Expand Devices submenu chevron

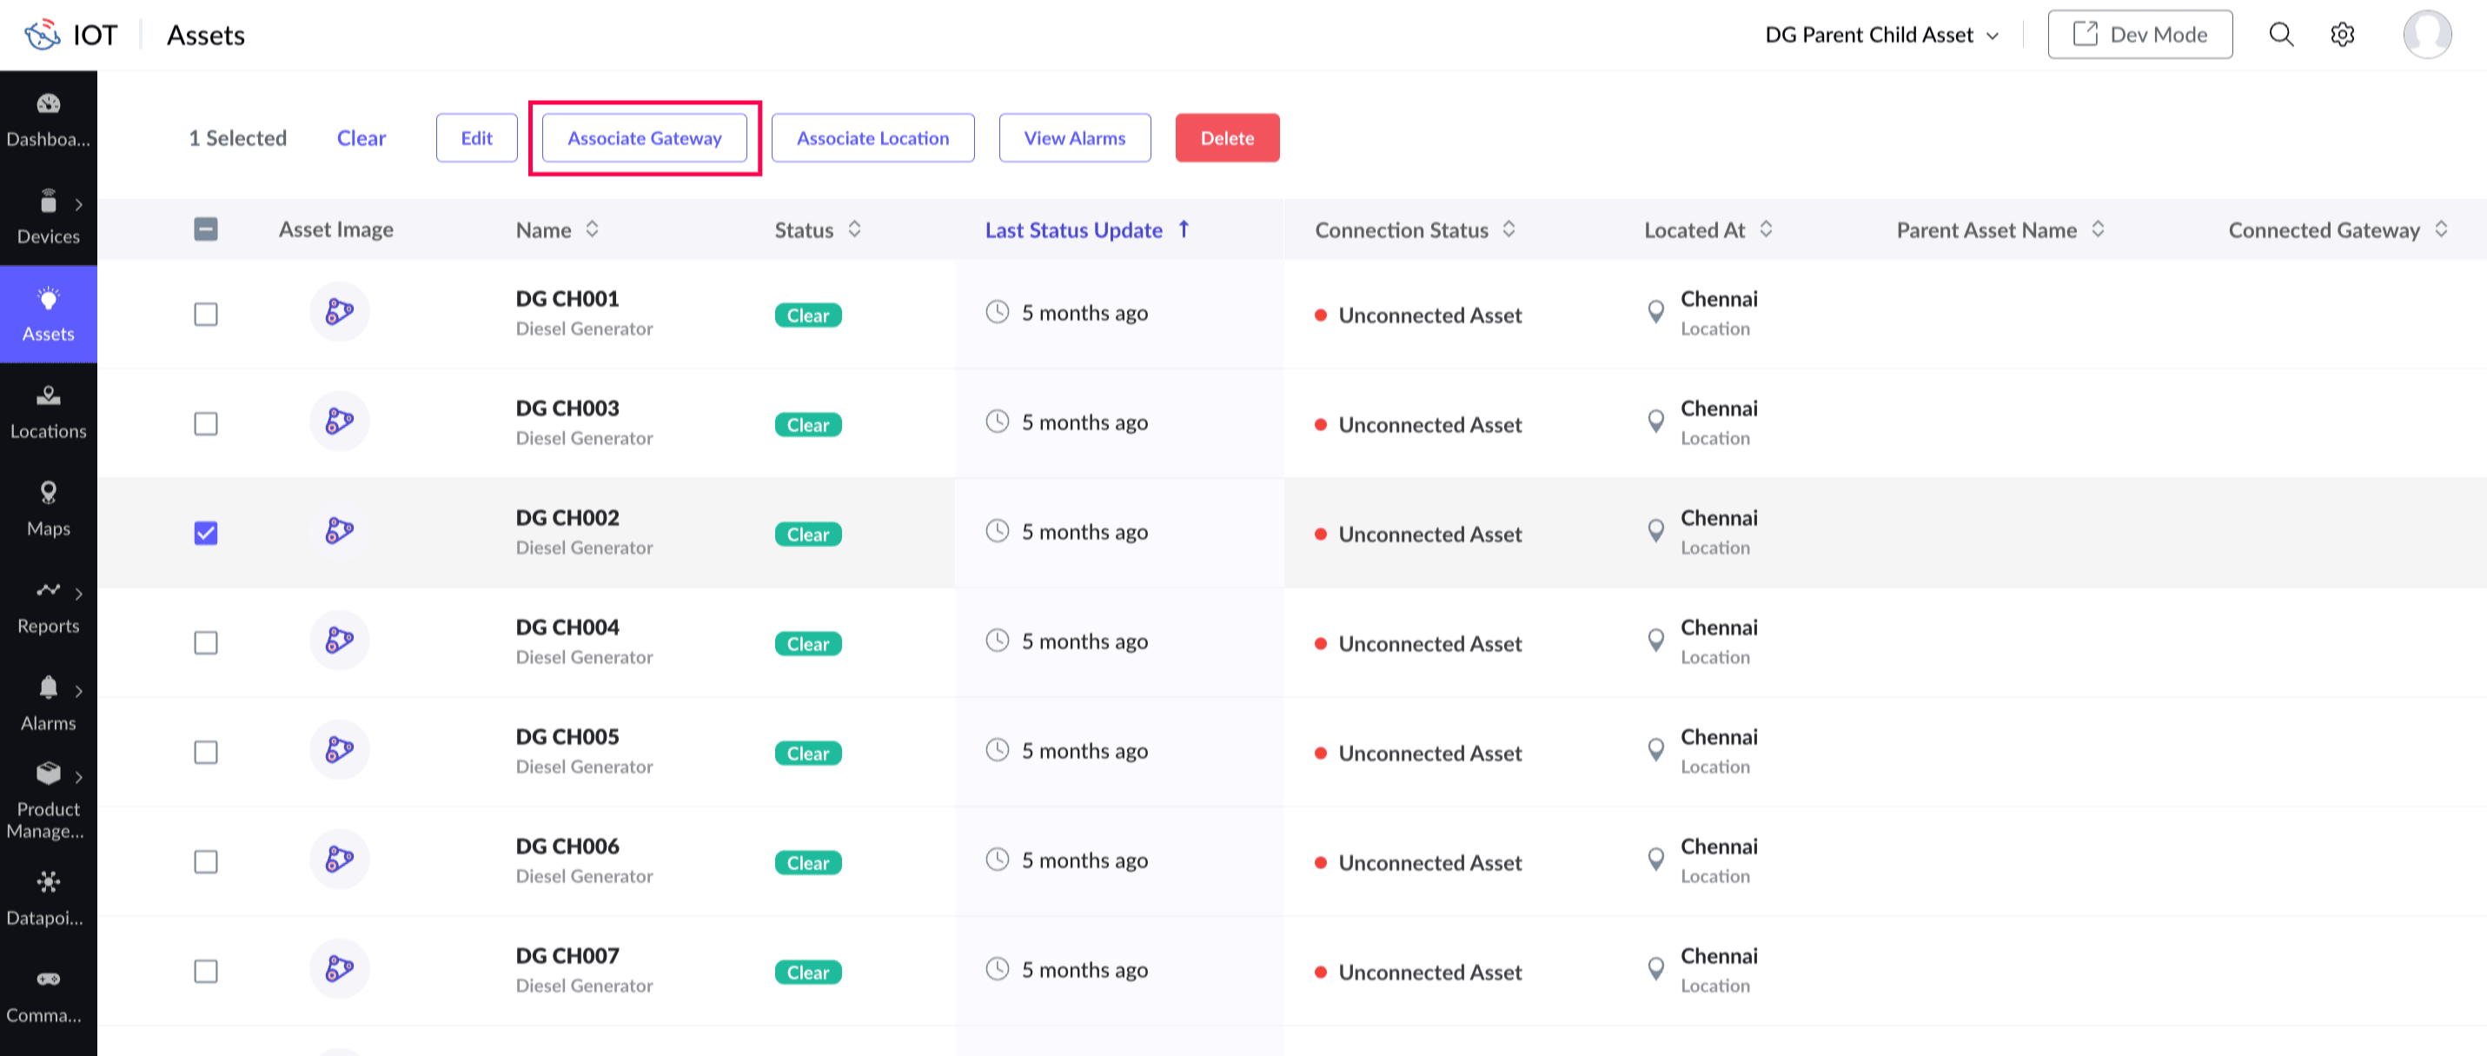(x=79, y=204)
